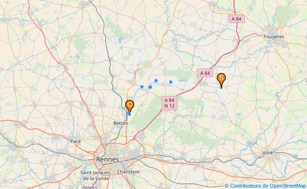Select the northernmost blue dot

156,81
